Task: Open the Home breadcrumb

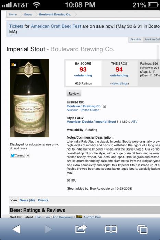Action: point(13,14)
